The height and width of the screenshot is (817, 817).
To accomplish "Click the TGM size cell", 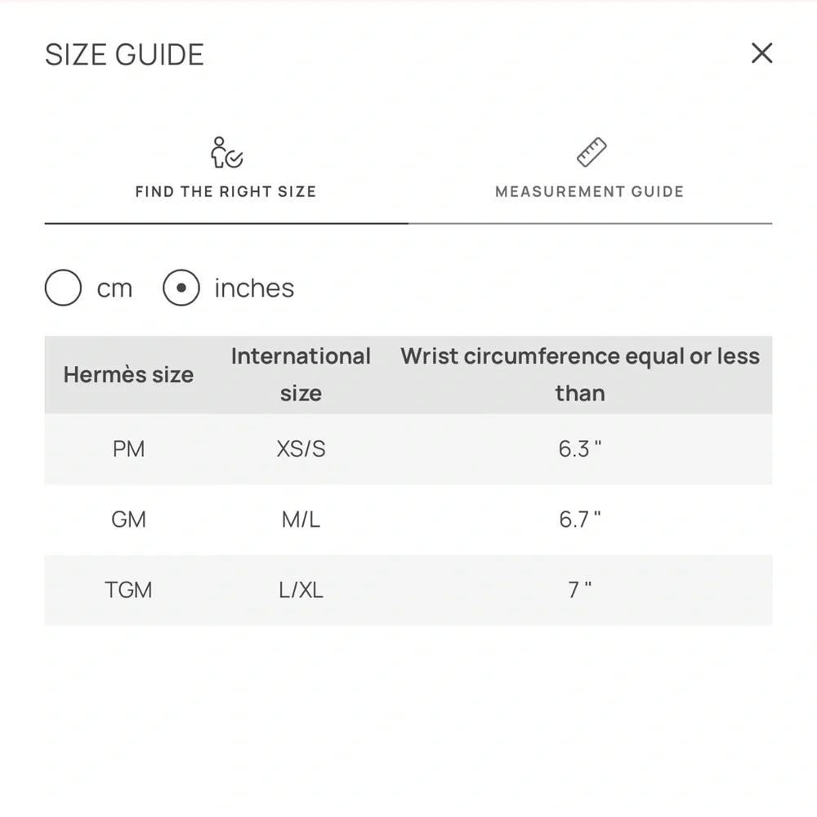I will coord(128,590).
